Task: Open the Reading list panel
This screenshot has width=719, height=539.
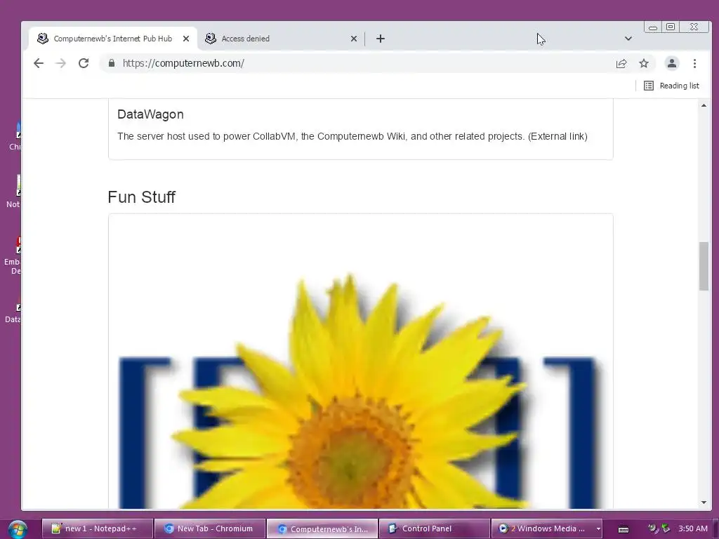Action: point(671,86)
